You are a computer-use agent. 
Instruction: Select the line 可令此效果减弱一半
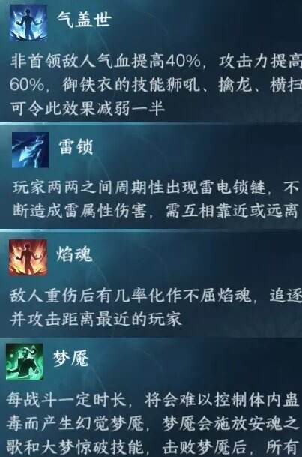(x=88, y=108)
